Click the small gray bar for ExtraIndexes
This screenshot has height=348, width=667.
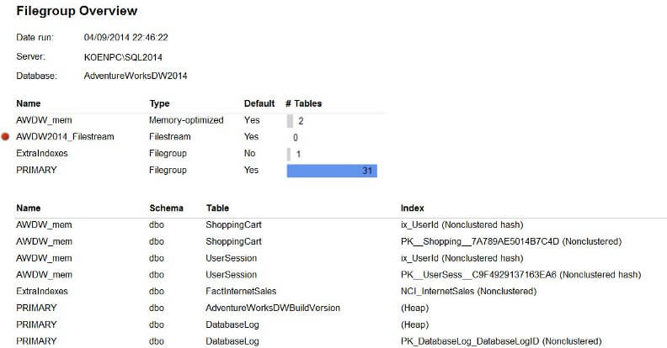(288, 154)
